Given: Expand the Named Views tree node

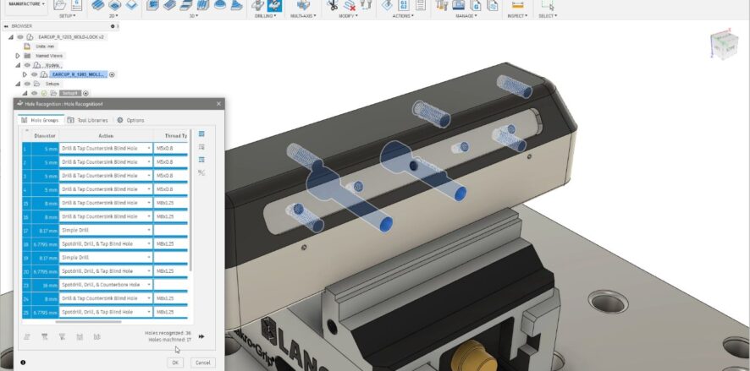Looking at the screenshot, I should click(x=18, y=56).
